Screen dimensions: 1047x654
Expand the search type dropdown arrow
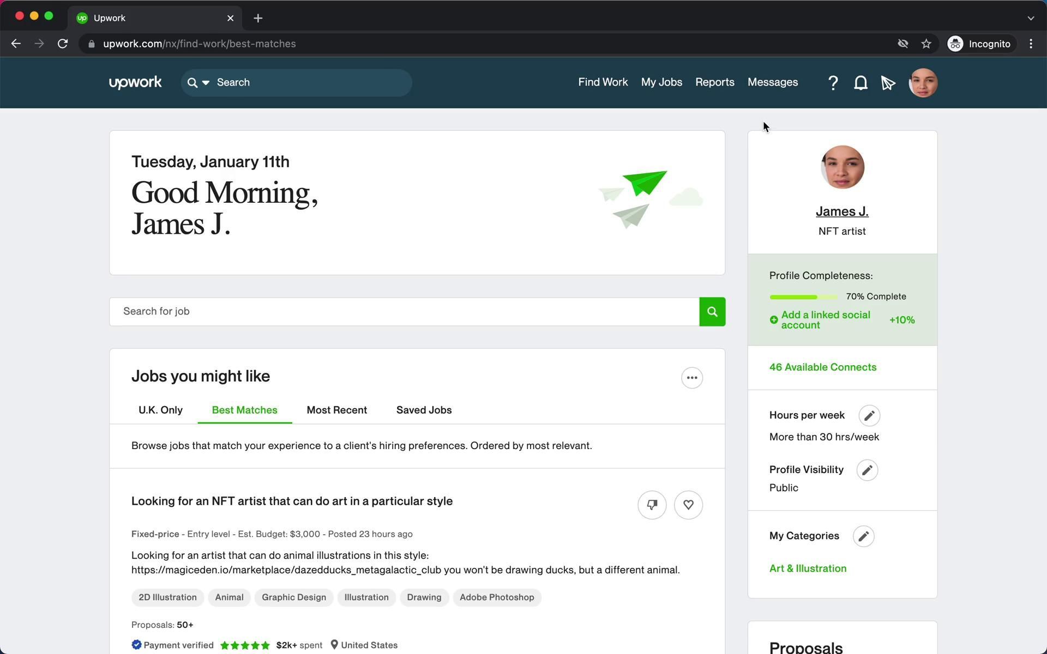tap(206, 83)
